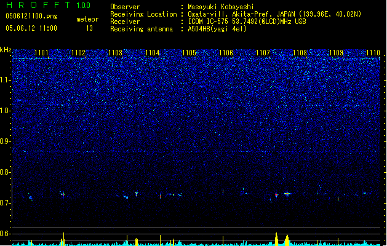Select the ICOM IC-575 receiver text
387x246 pixels.
coord(247,22)
